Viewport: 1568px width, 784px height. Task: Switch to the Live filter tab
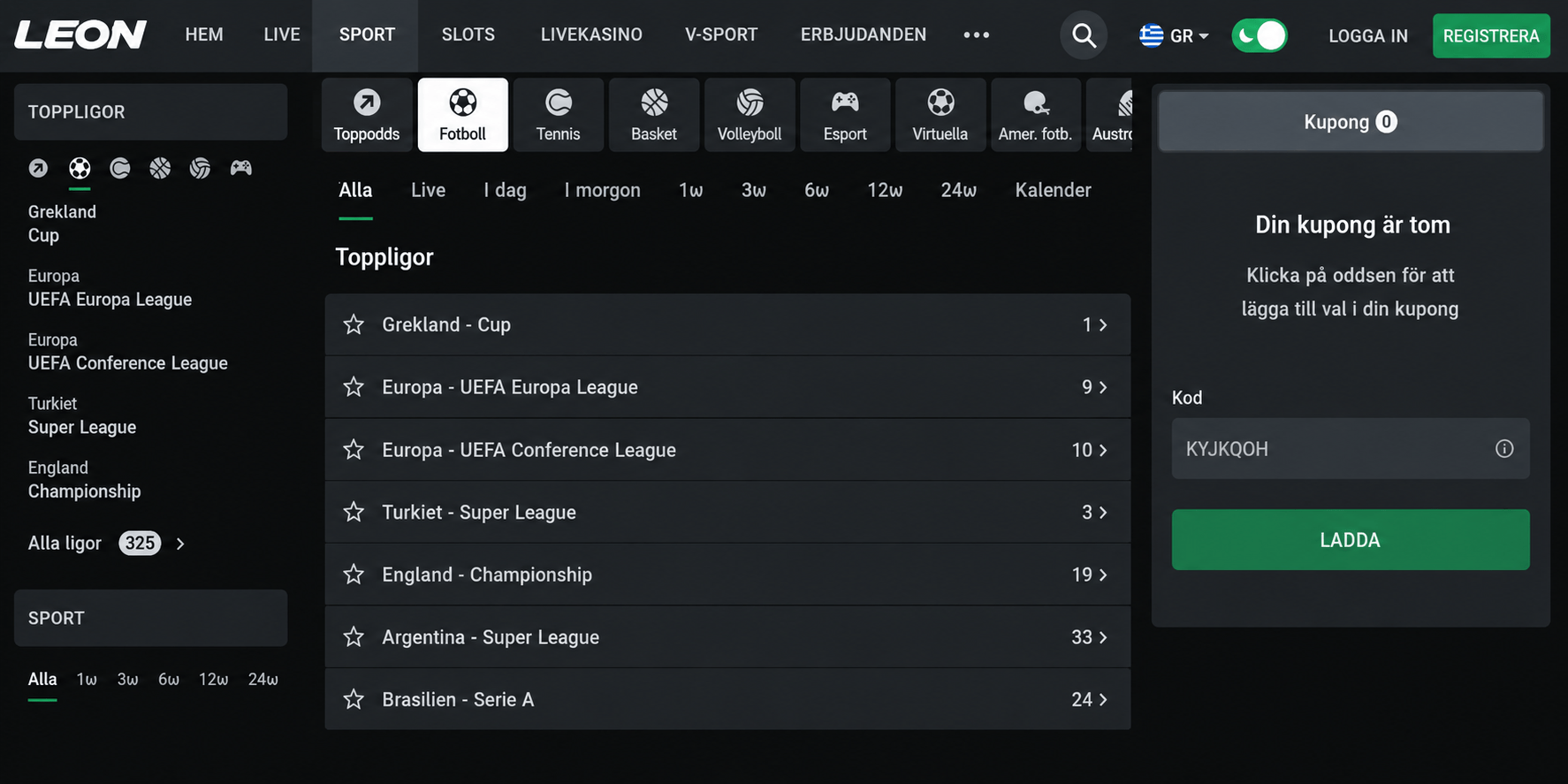tap(428, 190)
